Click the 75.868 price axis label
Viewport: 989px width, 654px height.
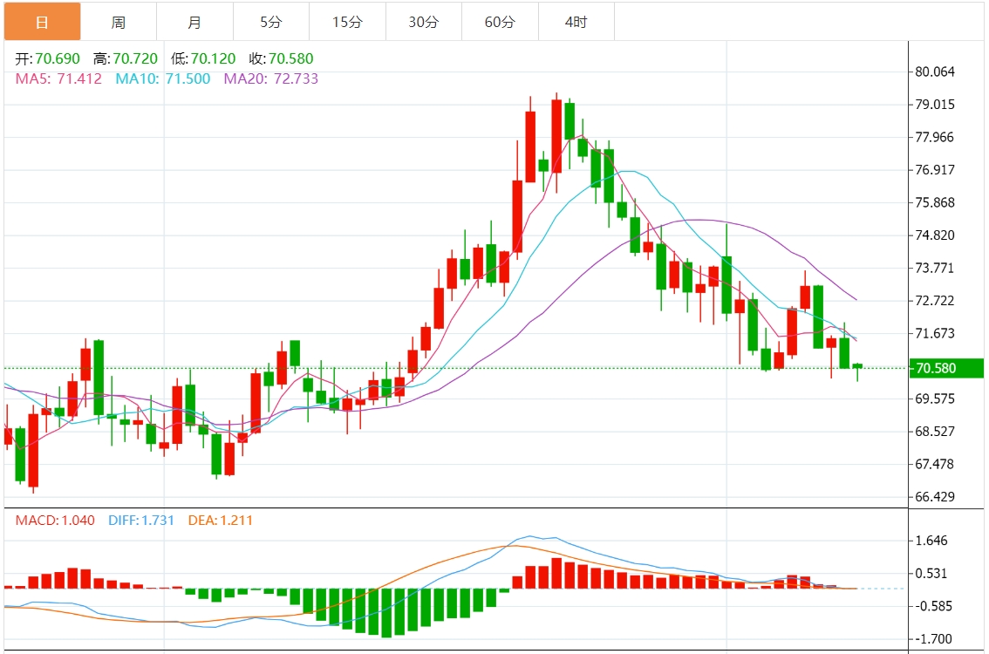[x=935, y=202]
